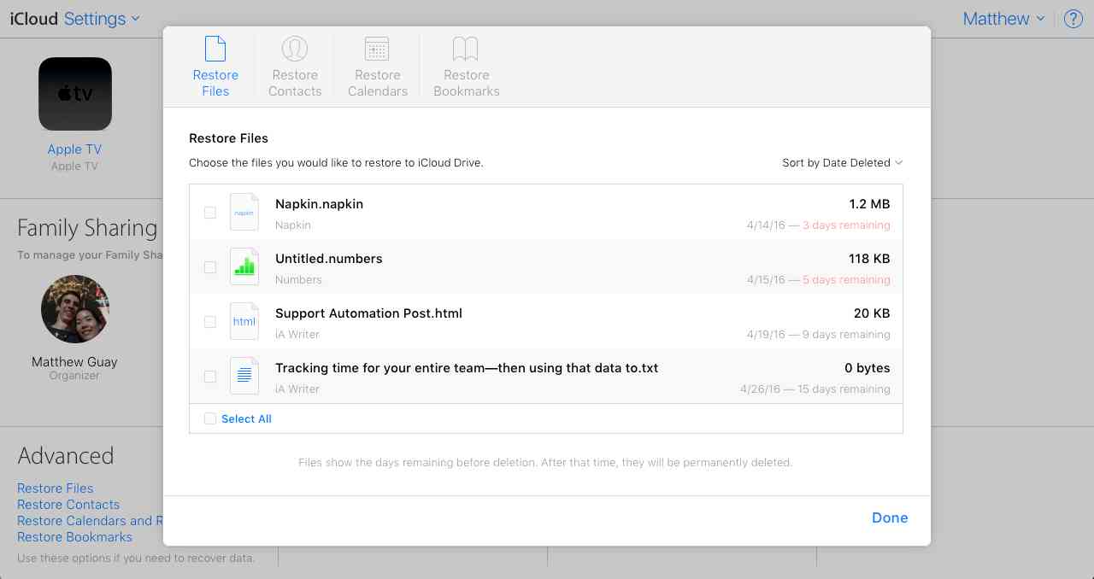Image resolution: width=1094 pixels, height=579 pixels.
Task: Click Restore Files link under Advanced
Action: click(x=56, y=488)
